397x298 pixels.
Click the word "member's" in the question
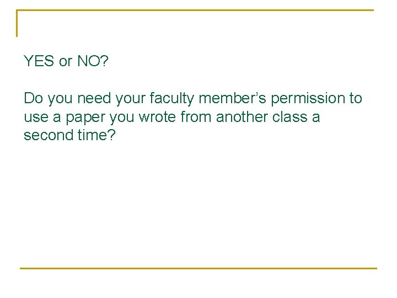click(233, 99)
